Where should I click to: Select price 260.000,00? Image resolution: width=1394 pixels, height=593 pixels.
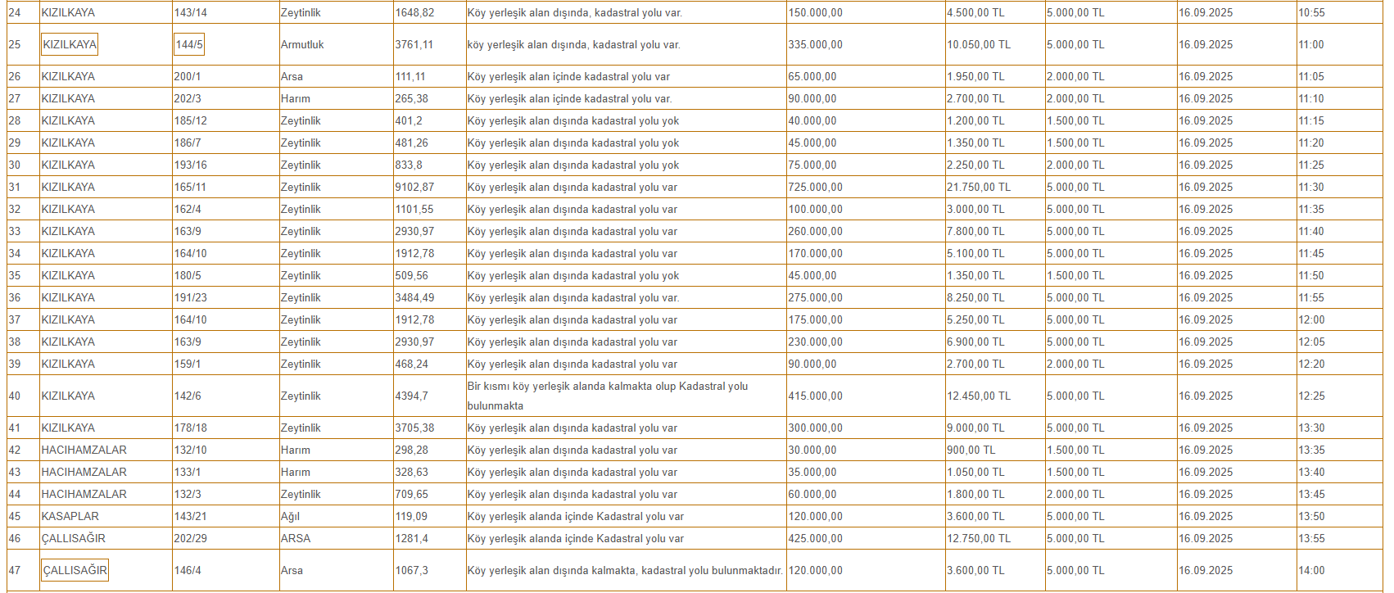[815, 231]
